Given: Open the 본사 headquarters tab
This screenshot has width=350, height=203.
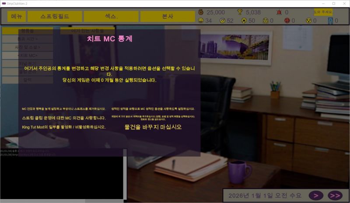Looking at the screenshot, I should click(x=168, y=16).
